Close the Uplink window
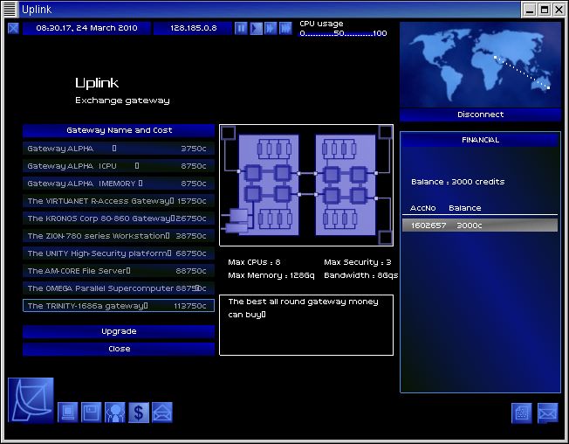This screenshot has height=444, width=569. click(559, 10)
